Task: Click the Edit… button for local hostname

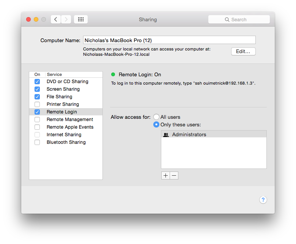Action: tap(243, 51)
